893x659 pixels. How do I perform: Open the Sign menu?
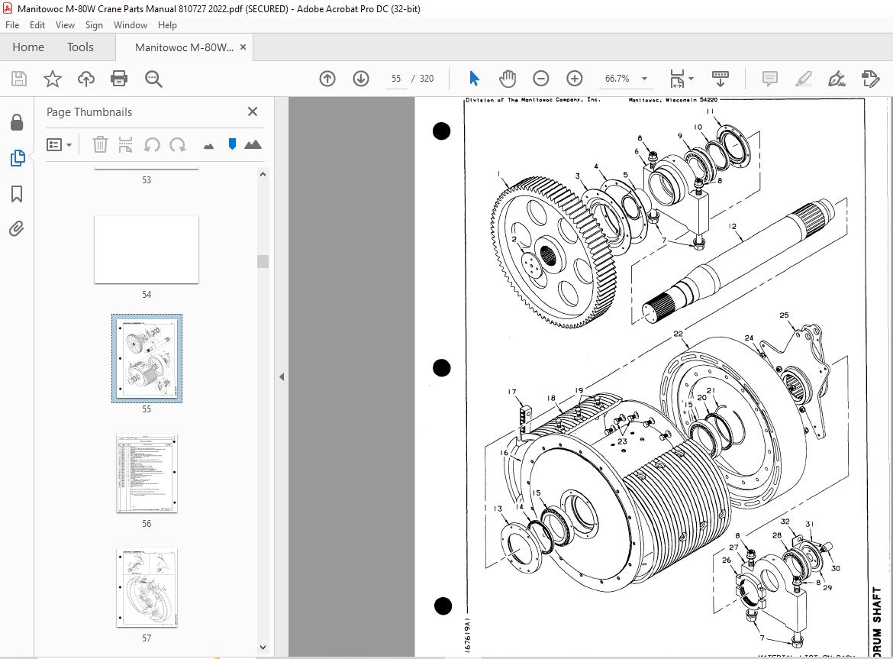(x=94, y=25)
